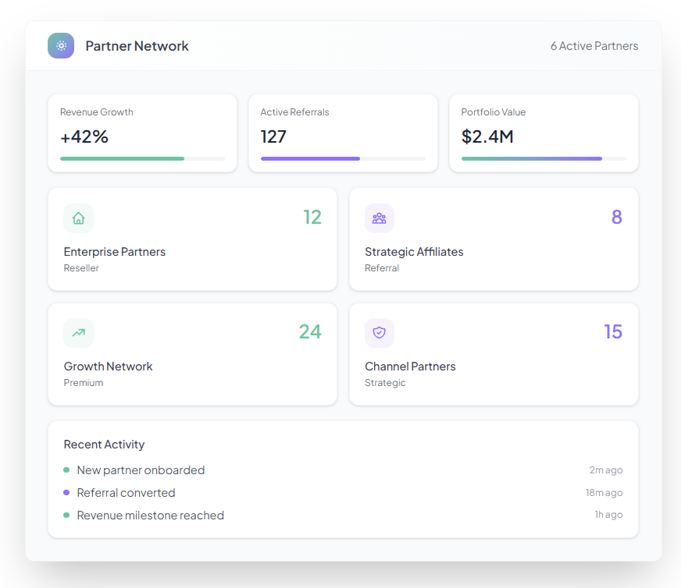Select the Strategic Affiliates title
The height and width of the screenshot is (588, 681).
coord(414,252)
